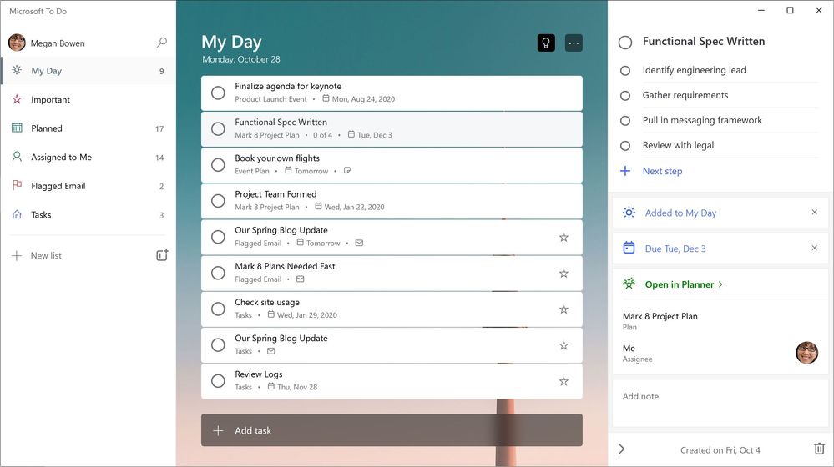Star the Tasks list Our Spring Blog Update

click(x=564, y=345)
